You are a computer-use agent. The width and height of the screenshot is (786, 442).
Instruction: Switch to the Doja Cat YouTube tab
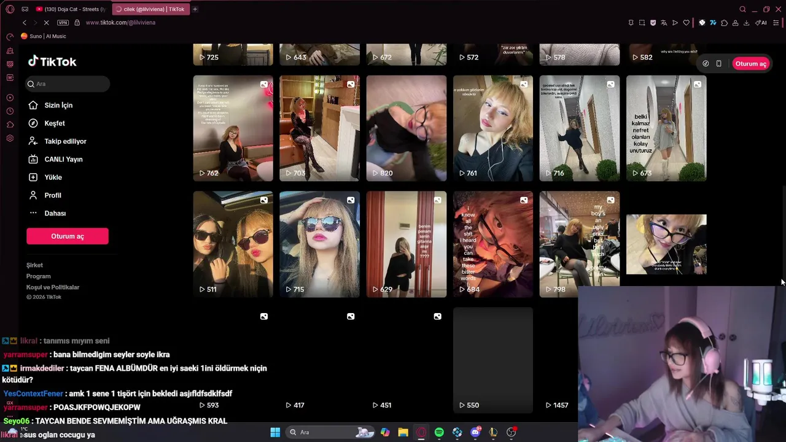point(71,9)
